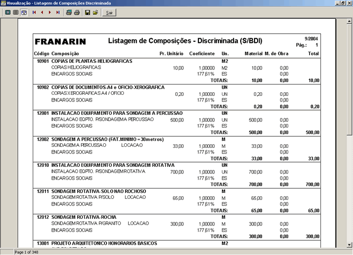Image resolution: width=353 pixels, height=255 pixels.
Task: Click the FRANARIN company name header
Action: tap(60, 42)
